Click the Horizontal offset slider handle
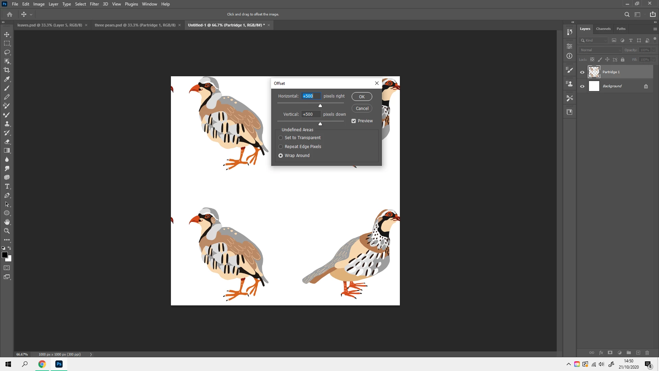Viewport: 659px width, 371px height. point(320,106)
